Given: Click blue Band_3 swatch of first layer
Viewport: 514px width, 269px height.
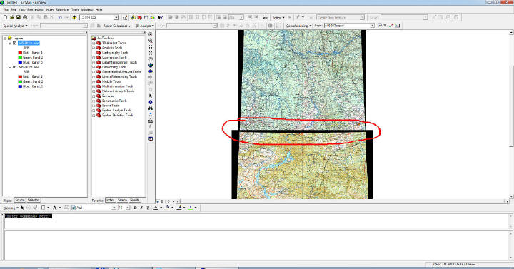Looking at the screenshot, I should pos(20,62).
